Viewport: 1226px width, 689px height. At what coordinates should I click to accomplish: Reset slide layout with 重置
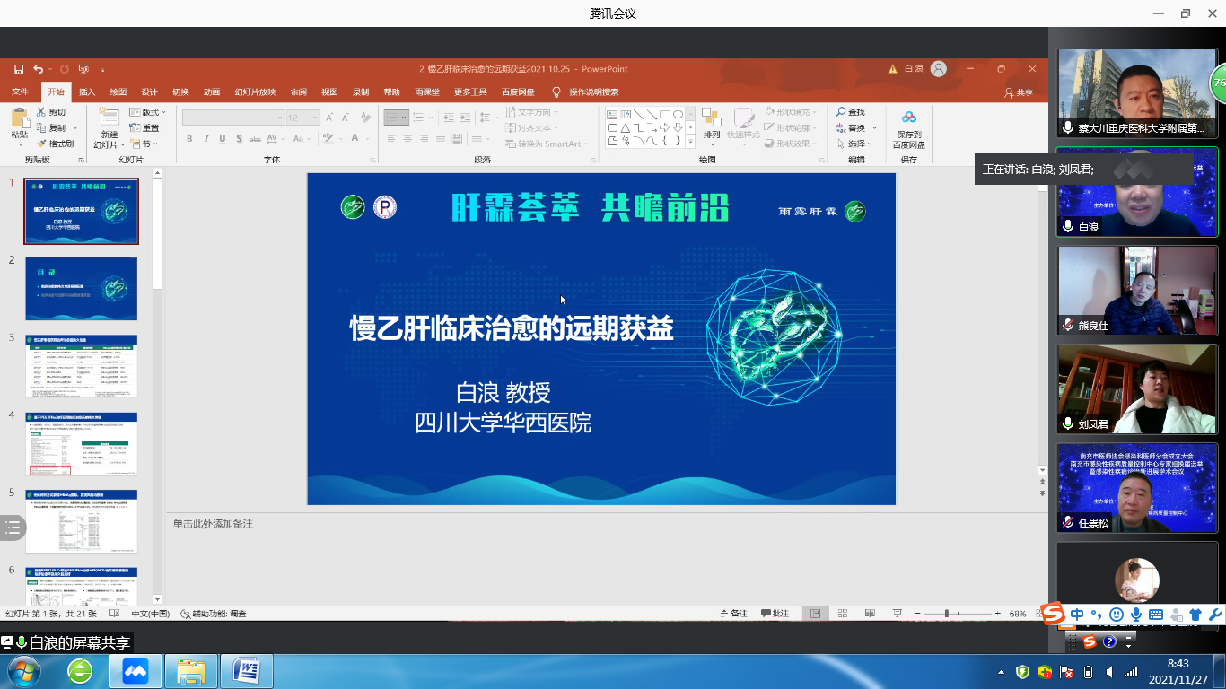click(x=144, y=128)
